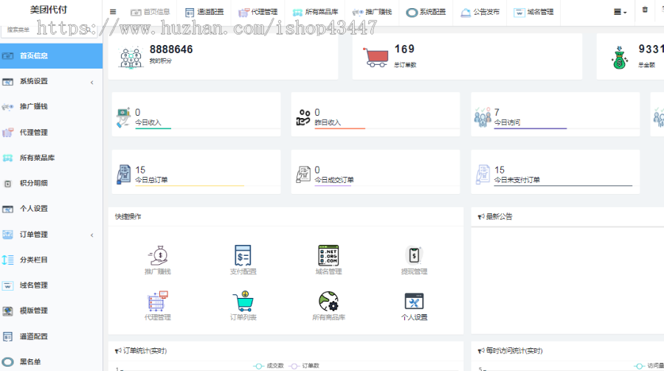Open the 订单列表 shopping cart shortcut icon

click(243, 302)
